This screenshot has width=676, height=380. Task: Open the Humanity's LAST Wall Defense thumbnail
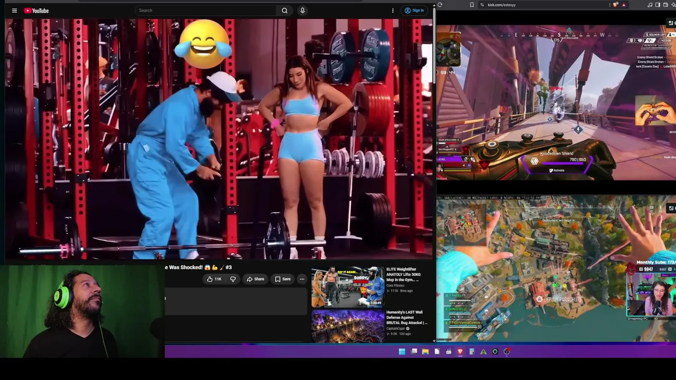348,327
